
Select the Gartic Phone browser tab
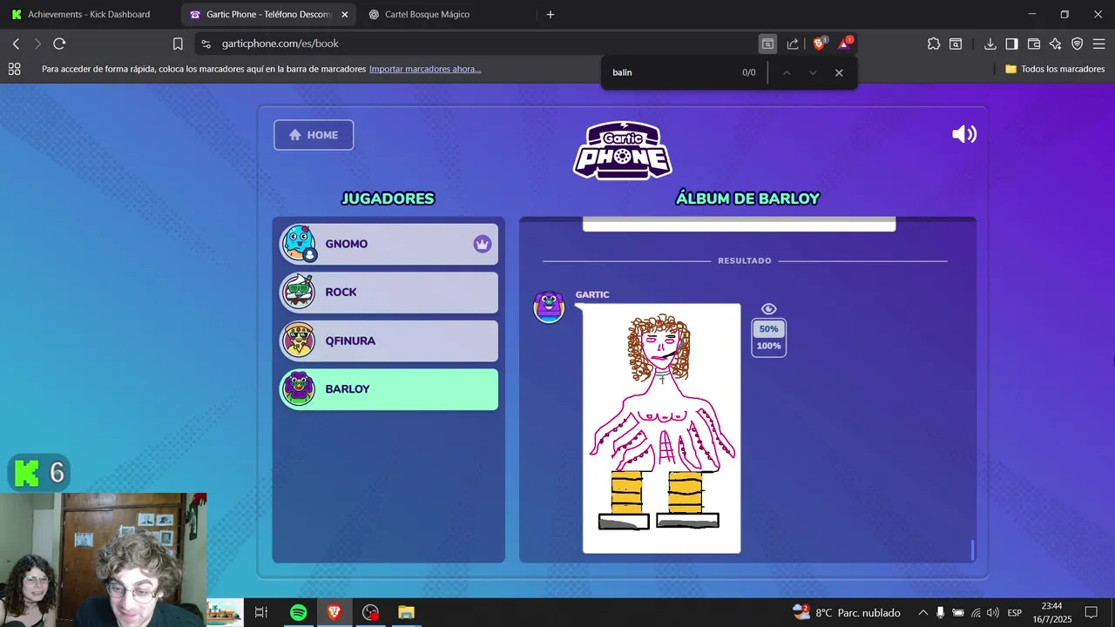tap(268, 15)
